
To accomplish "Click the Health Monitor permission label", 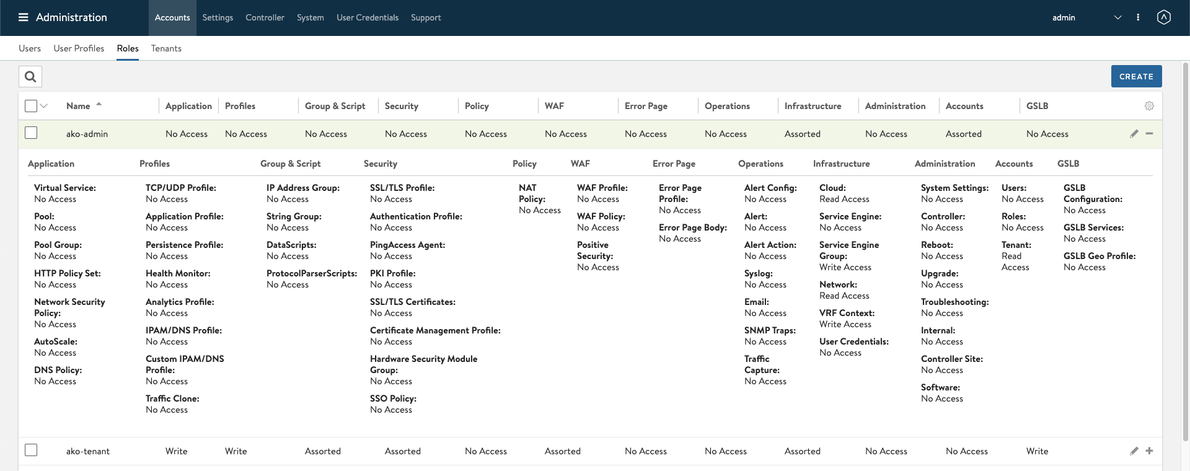I will (x=178, y=273).
